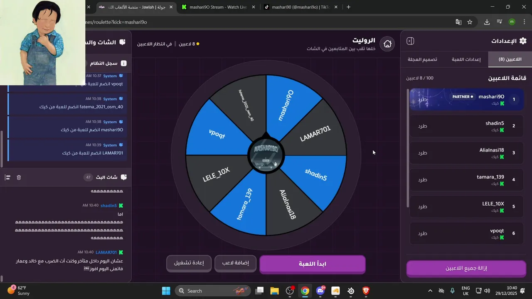Bookmark this page with the star icon

(470, 22)
